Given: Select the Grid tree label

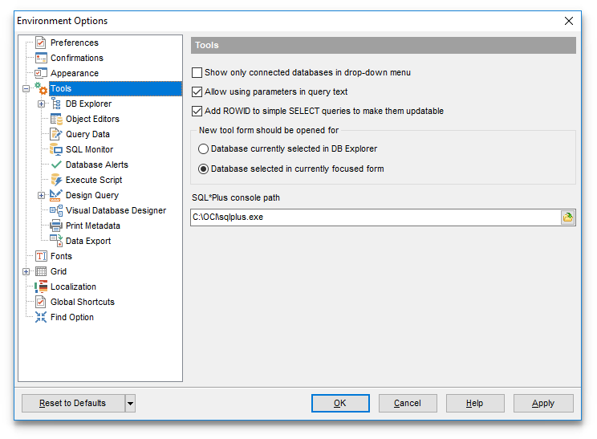Looking at the screenshot, I should coord(59,271).
